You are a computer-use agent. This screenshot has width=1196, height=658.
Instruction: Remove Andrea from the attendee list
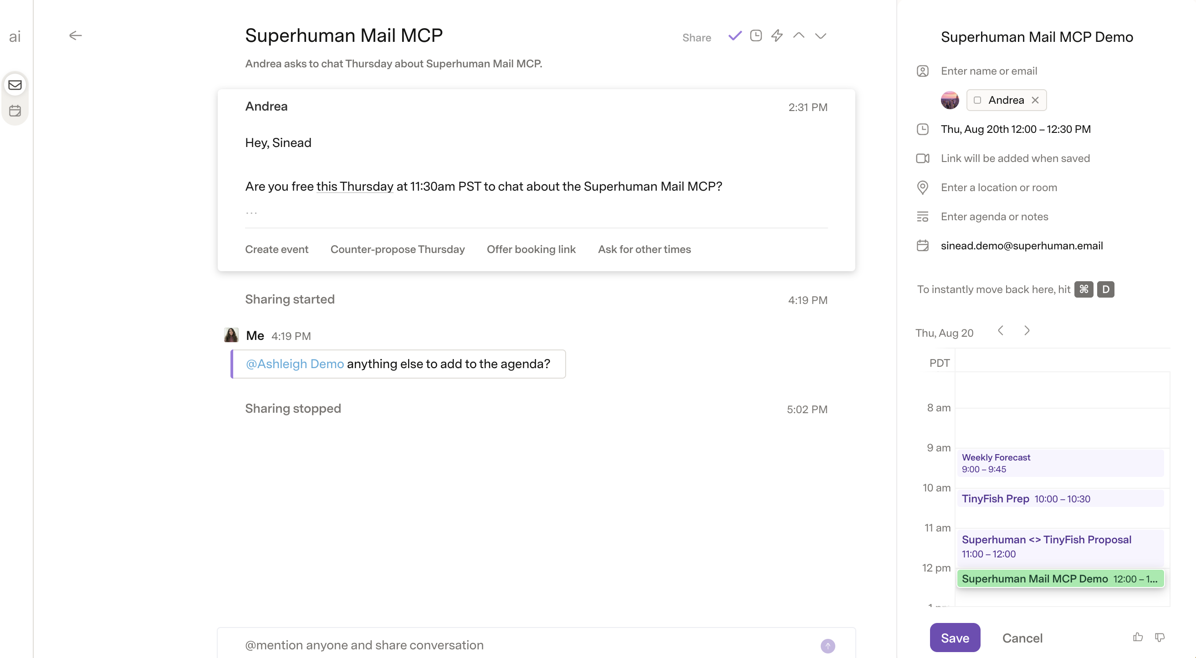pos(1035,100)
